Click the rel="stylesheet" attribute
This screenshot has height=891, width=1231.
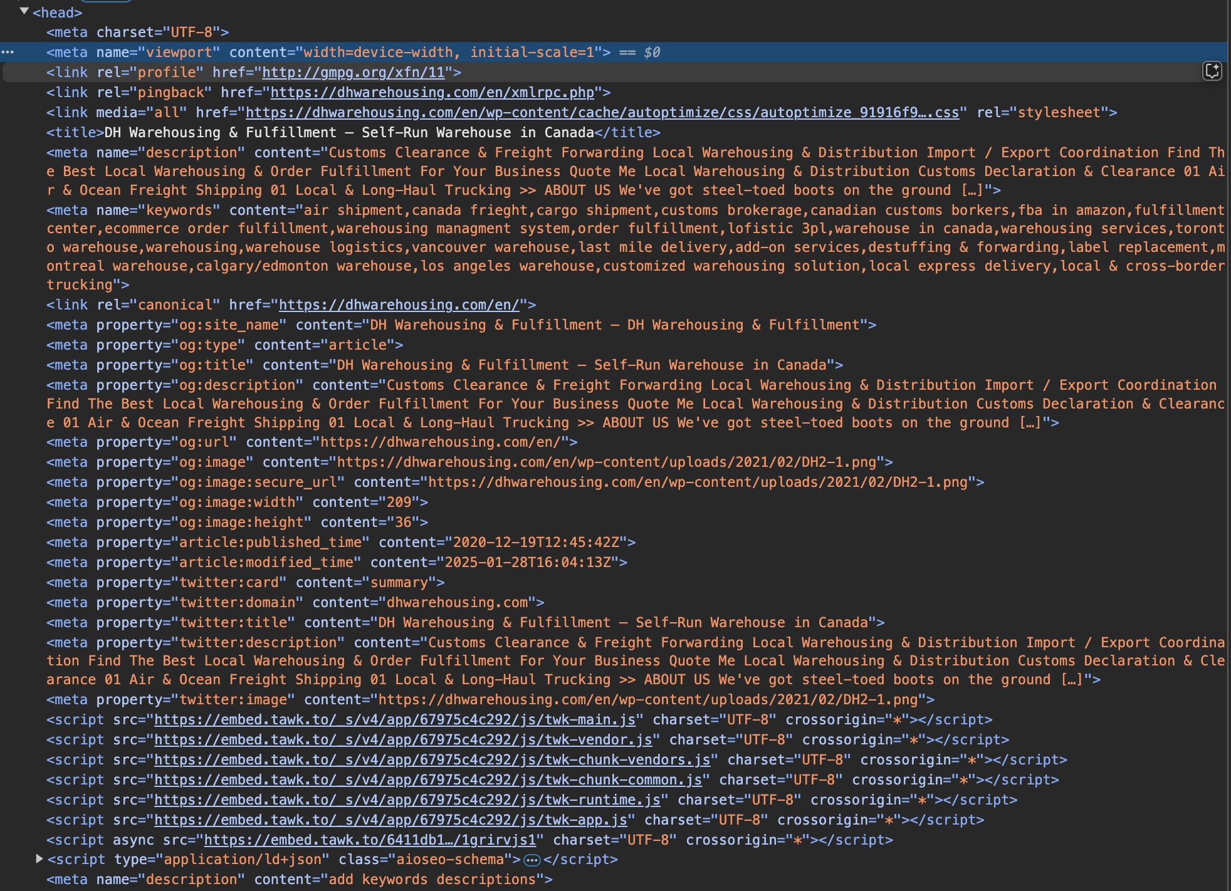point(1043,112)
